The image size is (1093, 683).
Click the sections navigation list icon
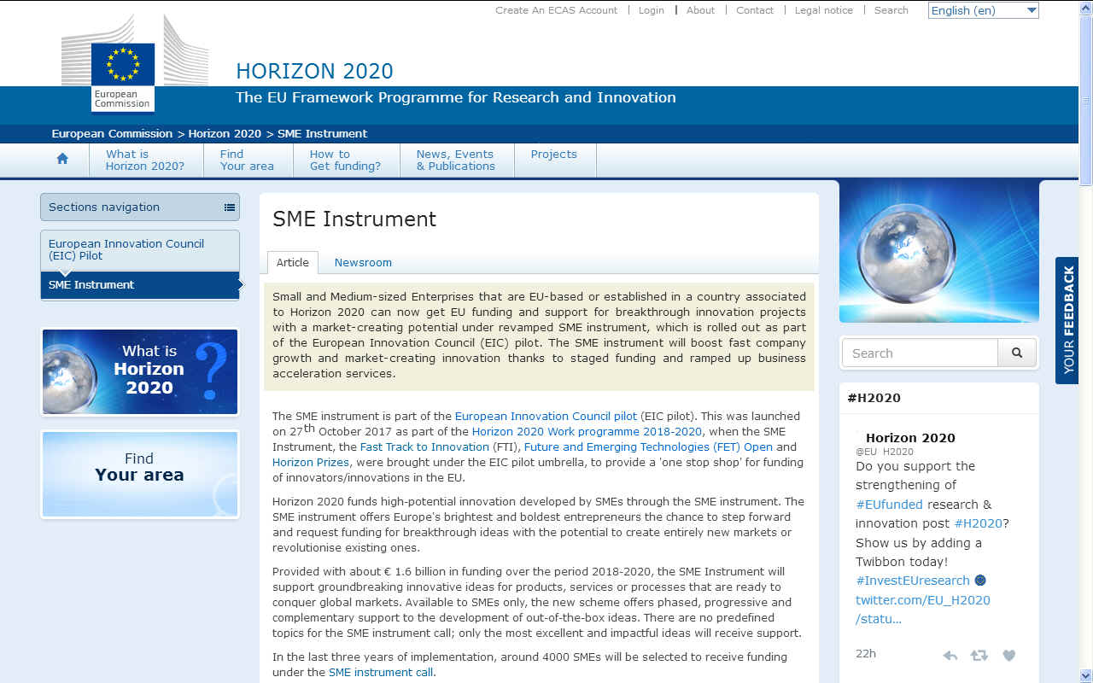(230, 207)
